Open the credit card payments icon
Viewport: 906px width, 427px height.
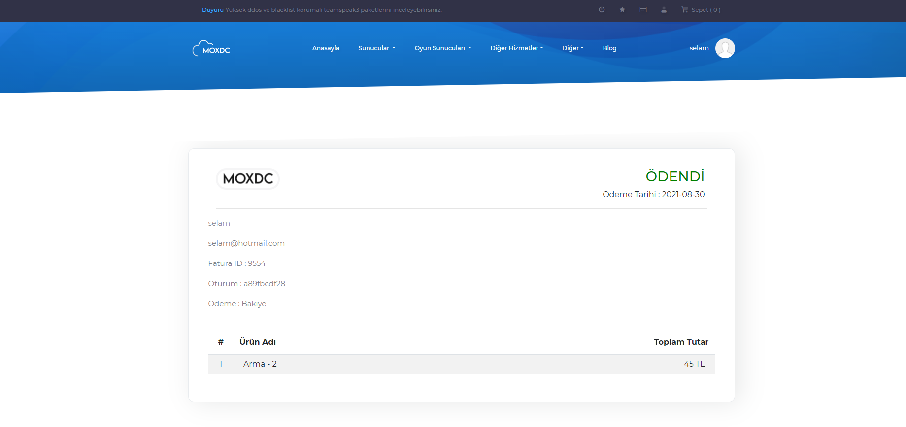[643, 10]
